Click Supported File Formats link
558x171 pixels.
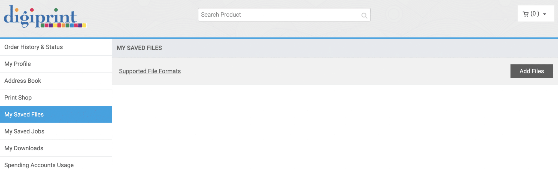click(150, 71)
